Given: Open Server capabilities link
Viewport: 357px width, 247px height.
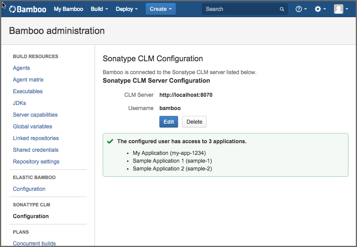Looking at the screenshot, I should [x=35, y=115].
